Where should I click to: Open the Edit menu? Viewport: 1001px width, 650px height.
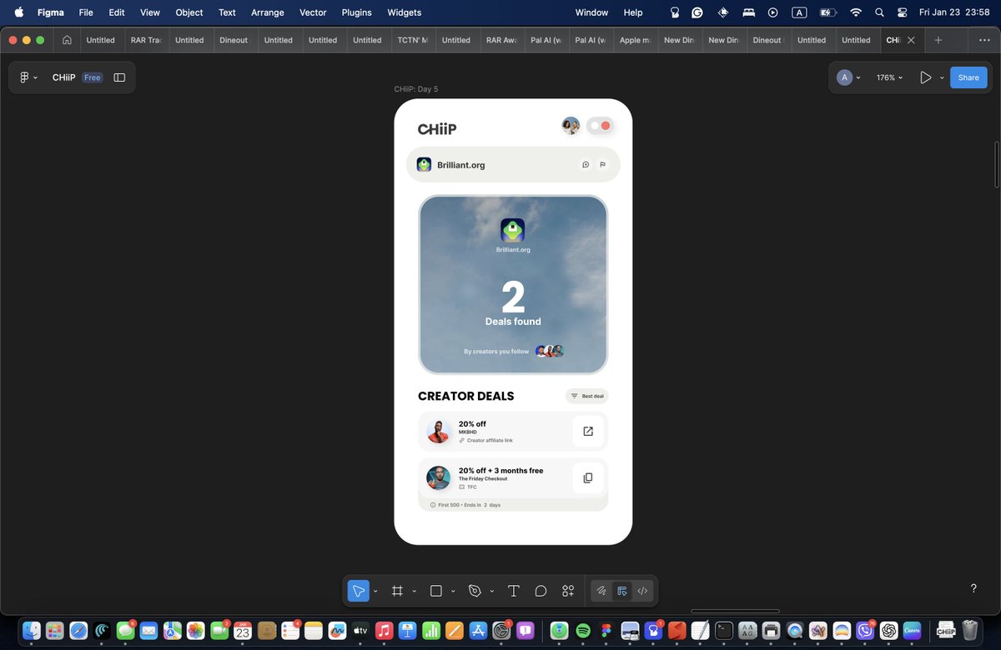pos(117,12)
